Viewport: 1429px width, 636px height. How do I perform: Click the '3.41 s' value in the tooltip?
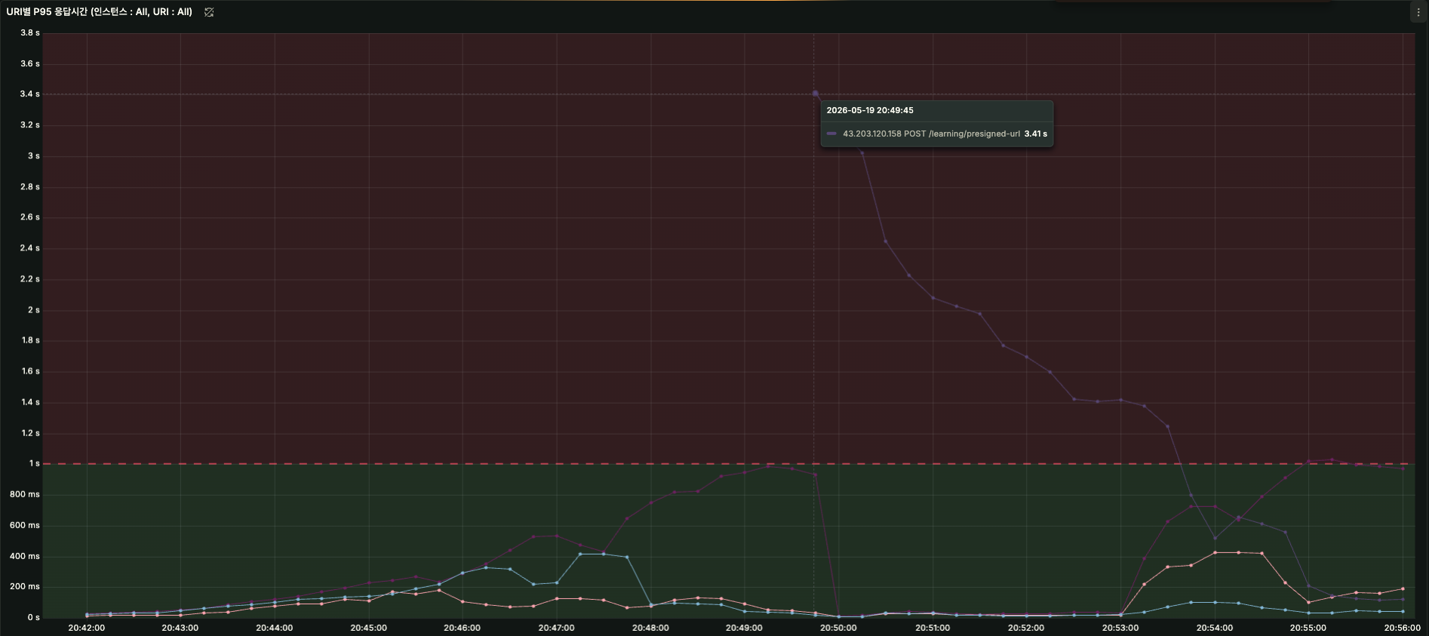pos(1035,134)
